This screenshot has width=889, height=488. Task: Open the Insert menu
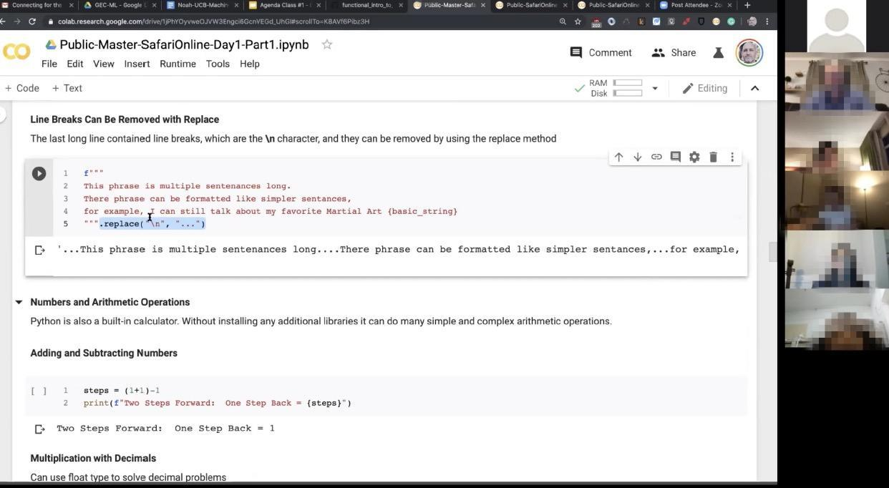pyautogui.click(x=137, y=64)
